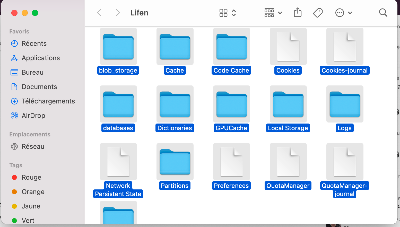Click the QuotaManager-journal name label
Image resolution: width=400 pixels, height=227 pixels.
click(x=345, y=190)
